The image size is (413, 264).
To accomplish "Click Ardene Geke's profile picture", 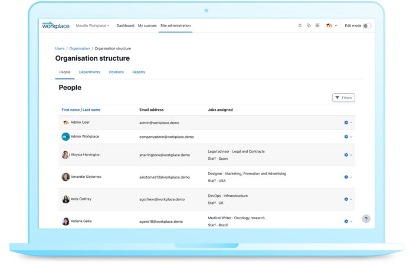I will tap(65, 222).
